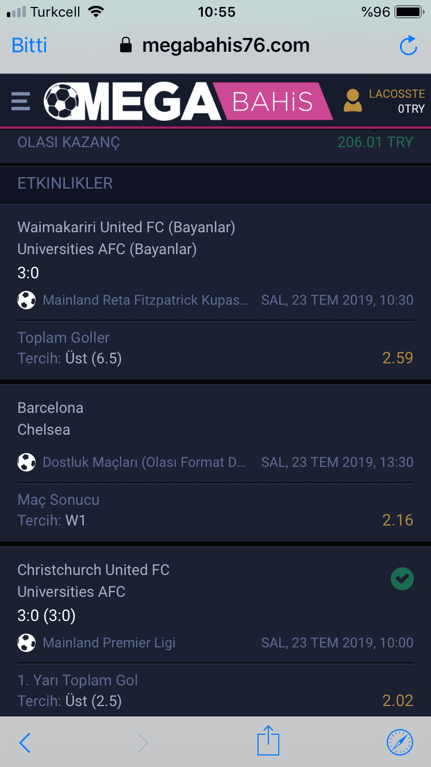Tap the MegaBahis logo
The height and width of the screenshot is (767, 431).
pyautogui.click(x=188, y=102)
